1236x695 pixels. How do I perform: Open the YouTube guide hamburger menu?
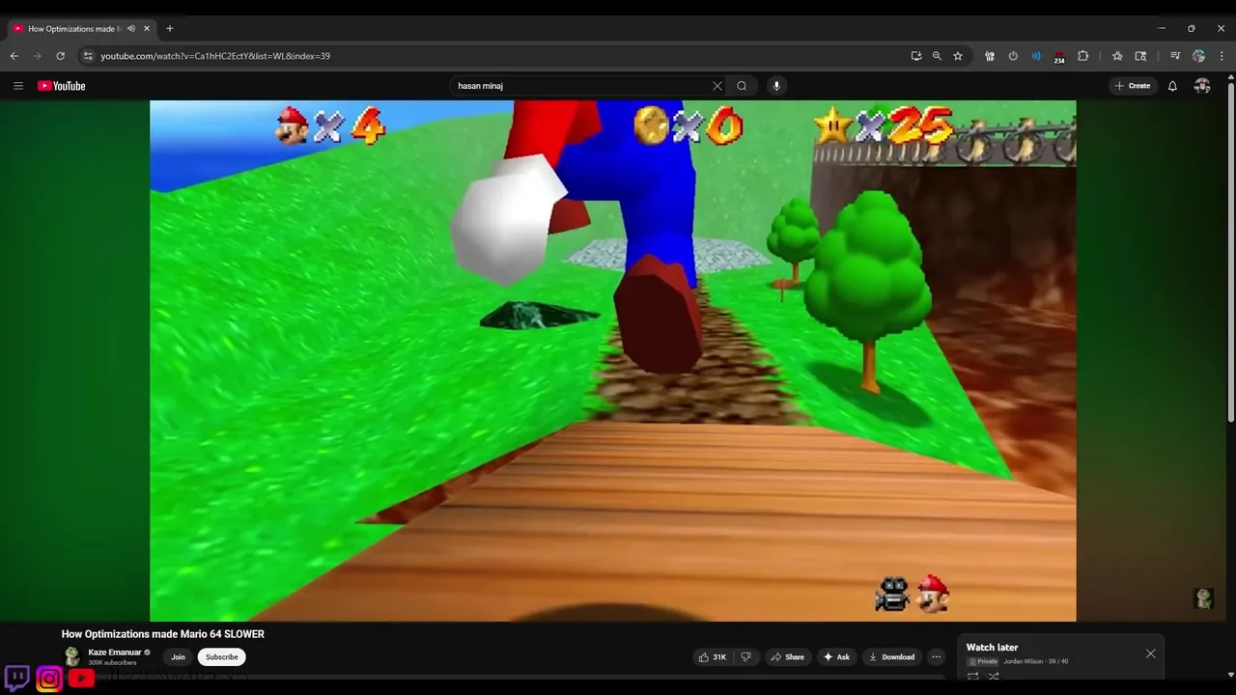pos(17,86)
